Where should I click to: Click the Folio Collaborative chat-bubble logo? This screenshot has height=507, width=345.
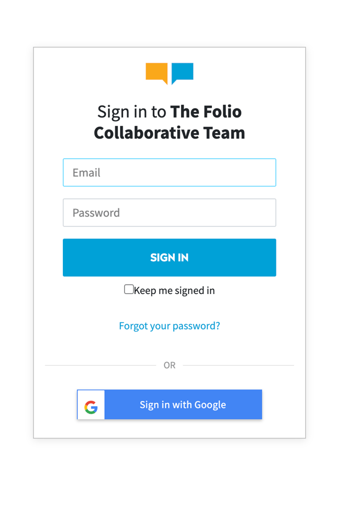pyautogui.click(x=169, y=73)
